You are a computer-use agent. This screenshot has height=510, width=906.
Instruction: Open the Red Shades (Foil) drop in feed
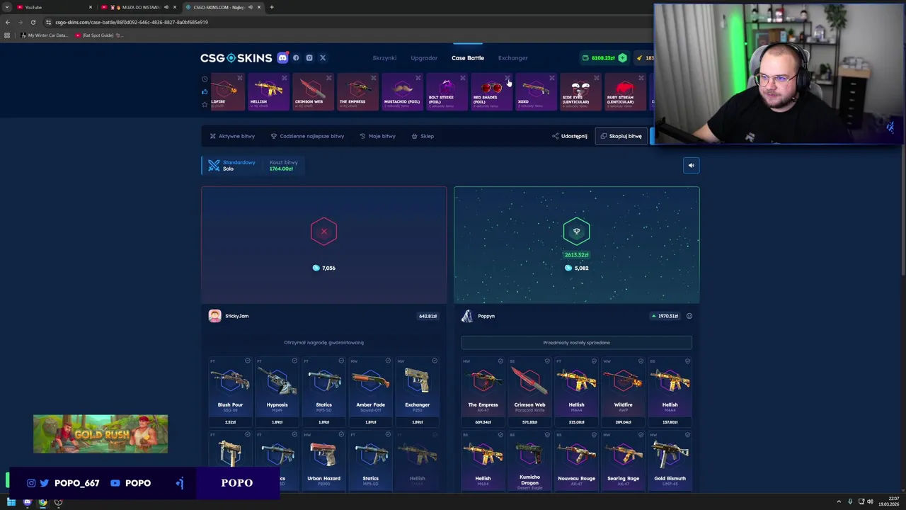tap(491, 92)
